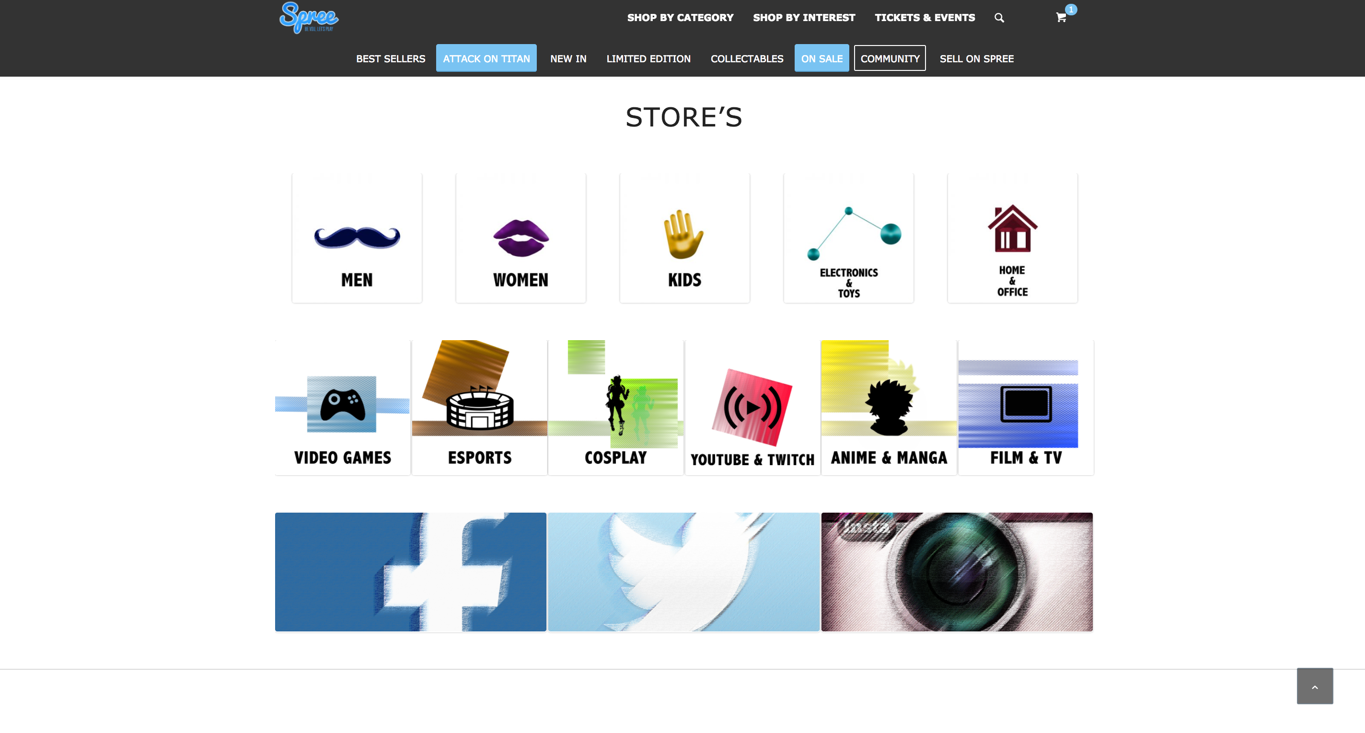This screenshot has height=733, width=1365.
Task: Open the Esports stadium tile
Action: click(480, 407)
